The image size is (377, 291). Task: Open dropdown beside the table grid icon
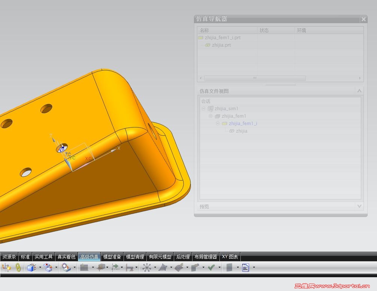pos(93,267)
